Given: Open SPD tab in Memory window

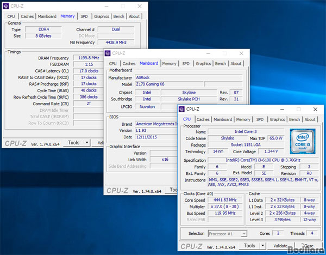Looking at the screenshot, I should point(84,16).
